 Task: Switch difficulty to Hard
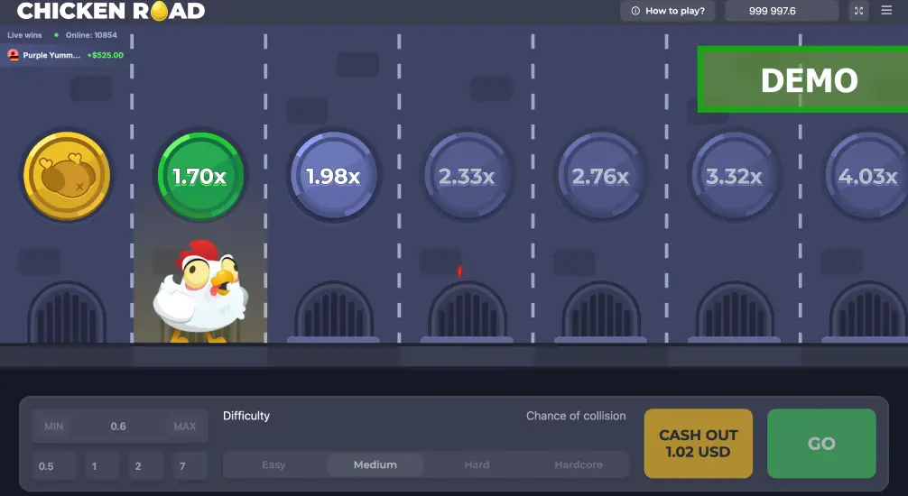[x=477, y=464]
